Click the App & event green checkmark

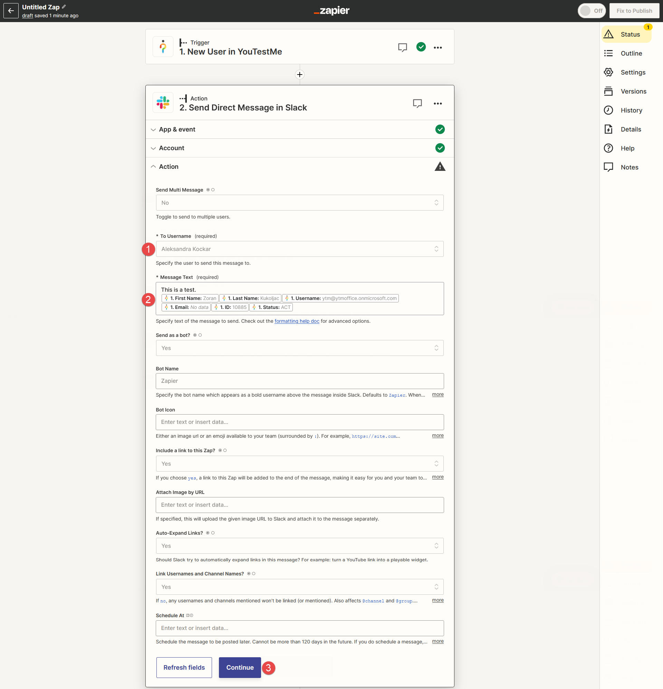coord(440,129)
